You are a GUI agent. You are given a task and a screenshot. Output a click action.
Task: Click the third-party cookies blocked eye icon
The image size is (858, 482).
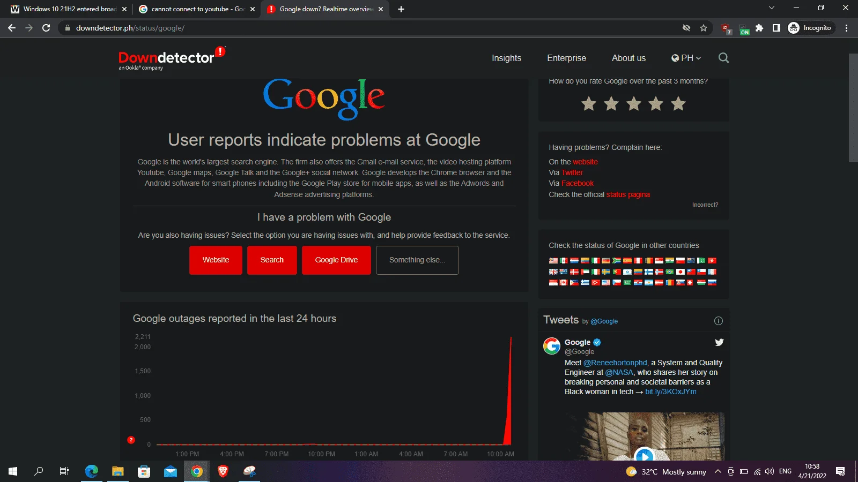pos(686,28)
